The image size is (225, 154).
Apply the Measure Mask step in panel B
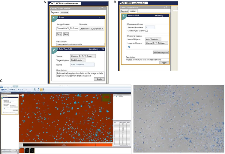click(164, 63)
